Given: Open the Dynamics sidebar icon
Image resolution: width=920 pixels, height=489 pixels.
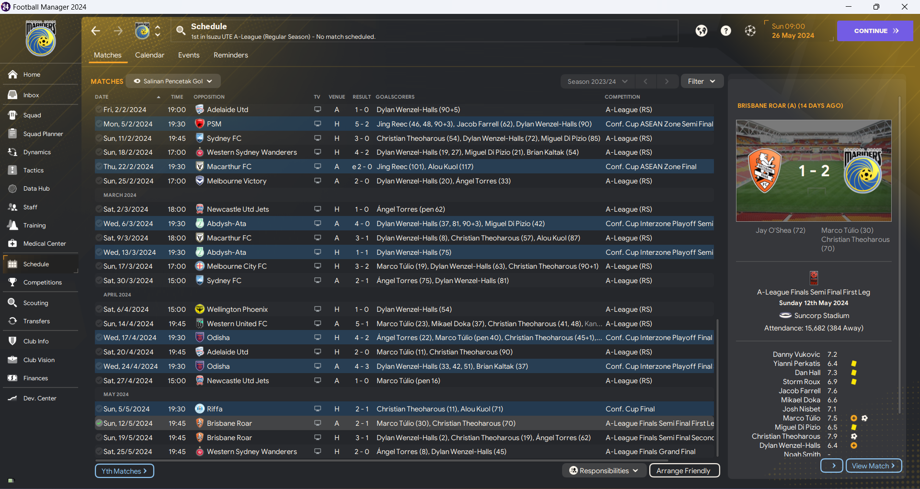Looking at the screenshot, I should (13, 152).
